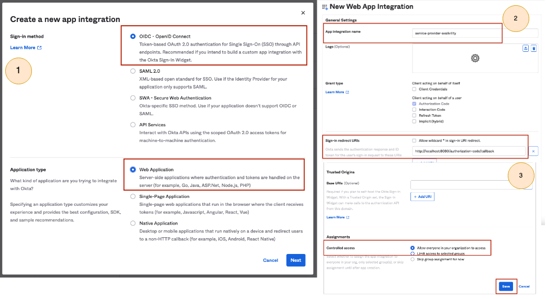
Task: Choose SWA - Secure Web Authentication option
Action: coord(133,98)
